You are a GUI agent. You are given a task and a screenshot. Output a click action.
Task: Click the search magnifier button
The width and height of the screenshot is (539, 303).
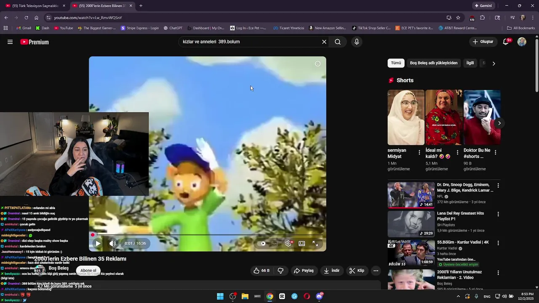pos(338,42)
